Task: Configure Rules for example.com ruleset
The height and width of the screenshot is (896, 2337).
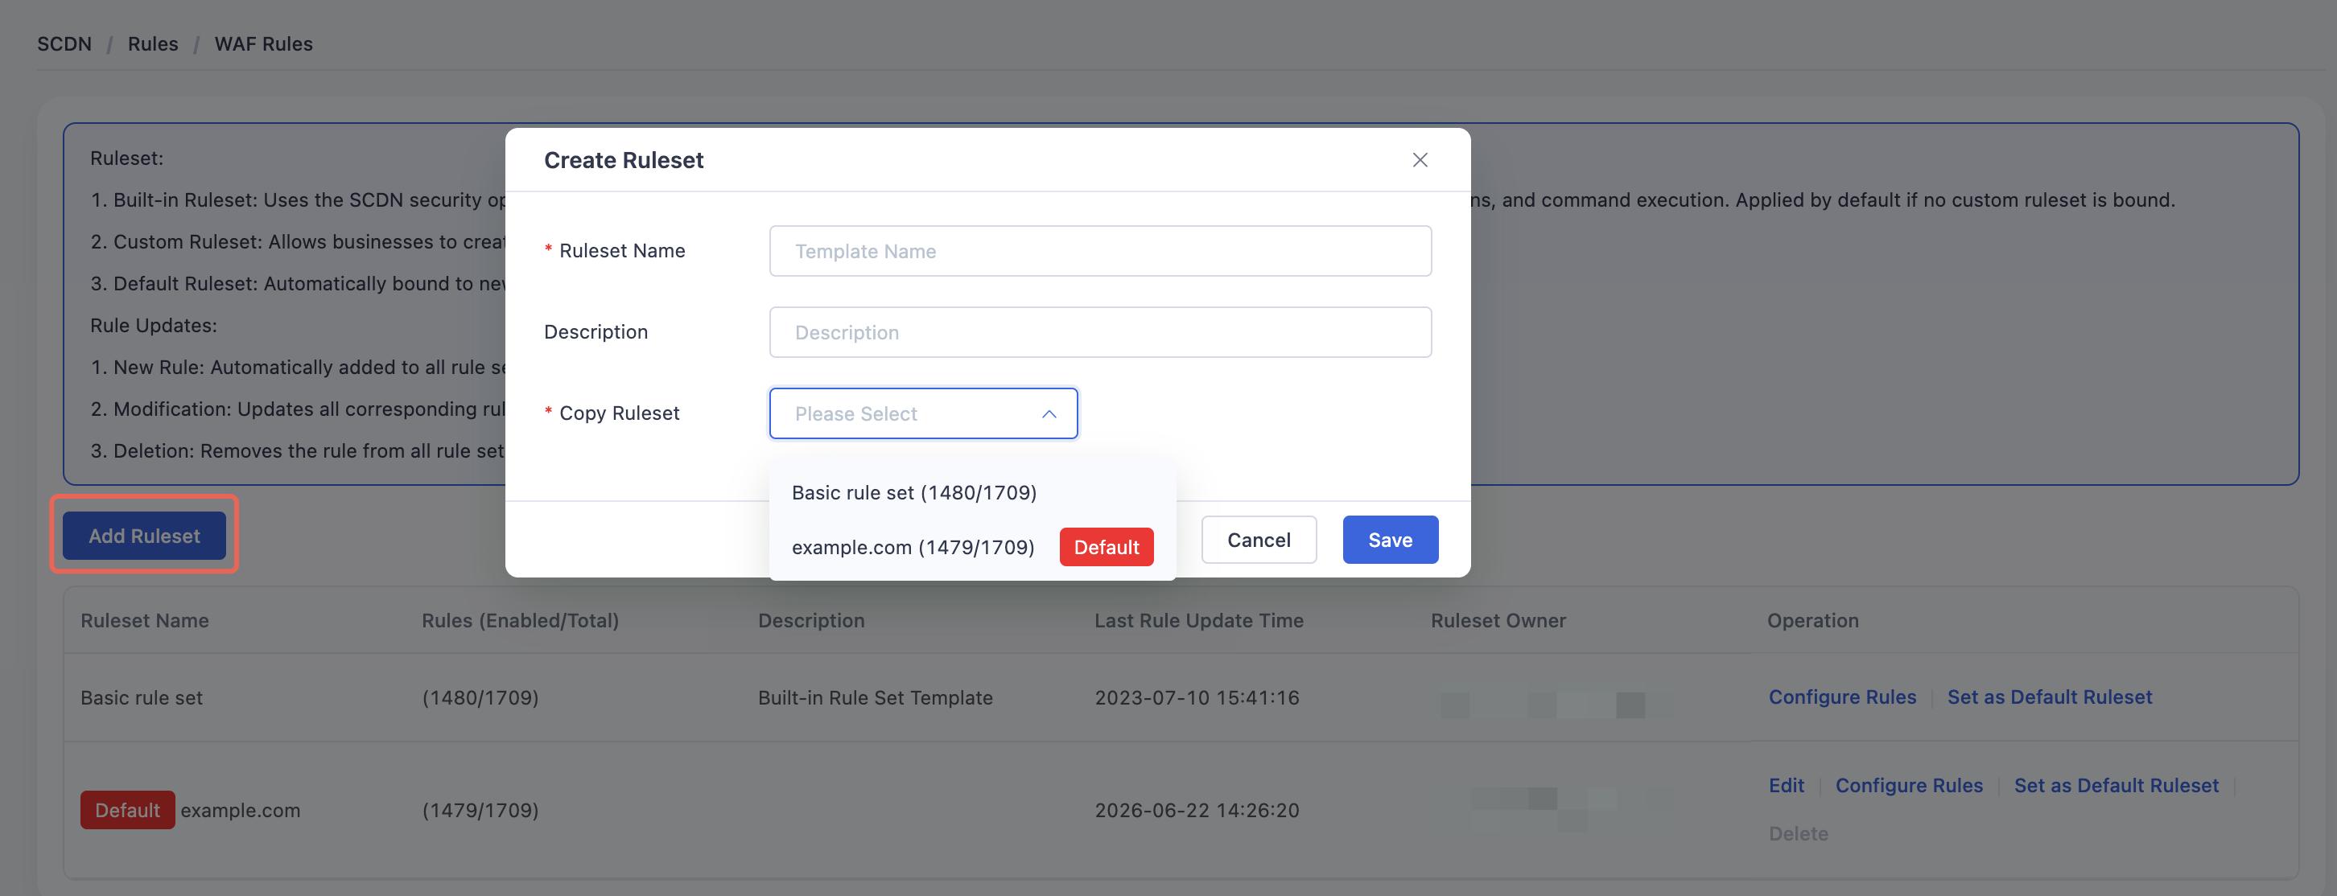Action: 1909,785
